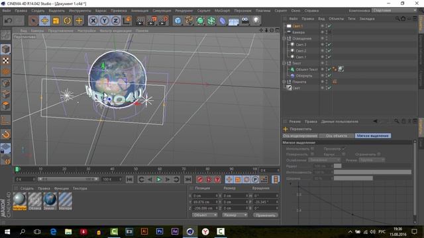Open the Режим dropdown in soft selection

click(x=372, y=160)
